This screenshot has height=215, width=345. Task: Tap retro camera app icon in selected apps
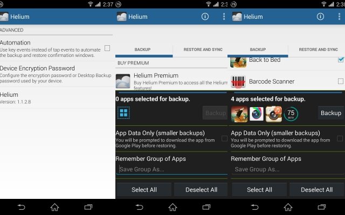coord(273,114)
